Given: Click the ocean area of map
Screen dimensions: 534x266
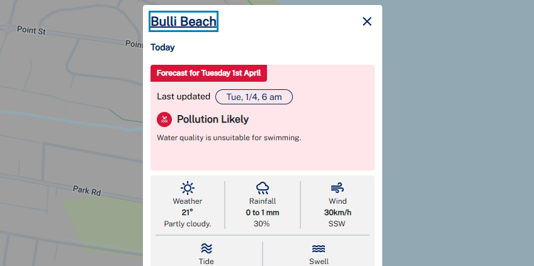Looking at the screenshot, I should (x=457, y=136).
